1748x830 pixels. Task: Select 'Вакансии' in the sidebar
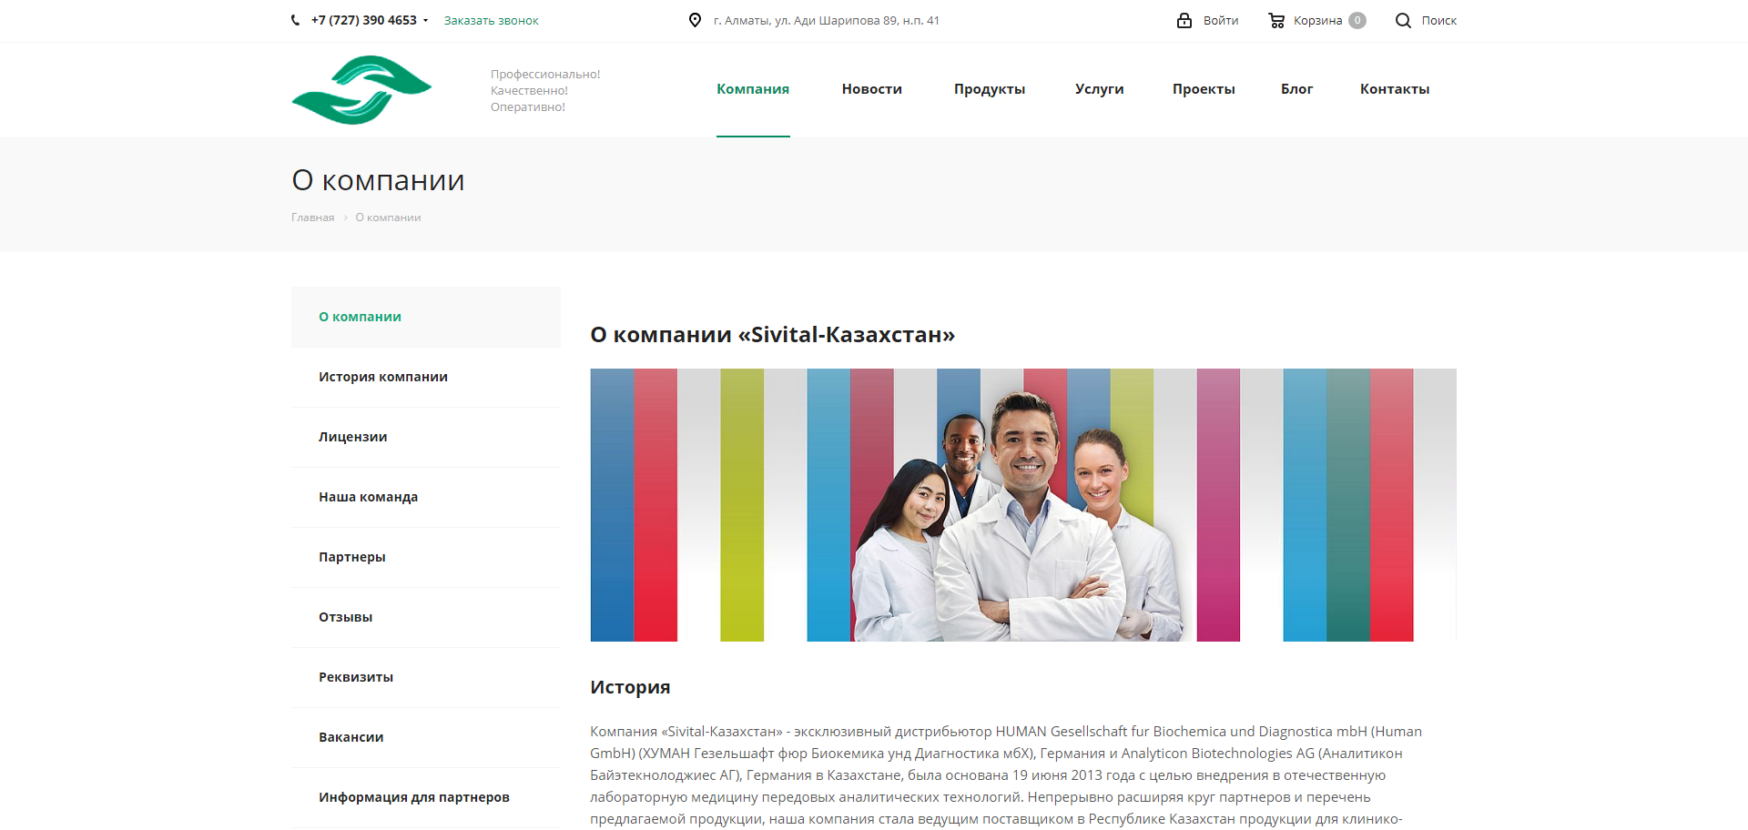(426, 737)
